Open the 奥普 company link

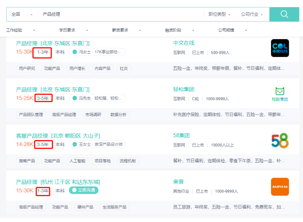click(178, 182)
